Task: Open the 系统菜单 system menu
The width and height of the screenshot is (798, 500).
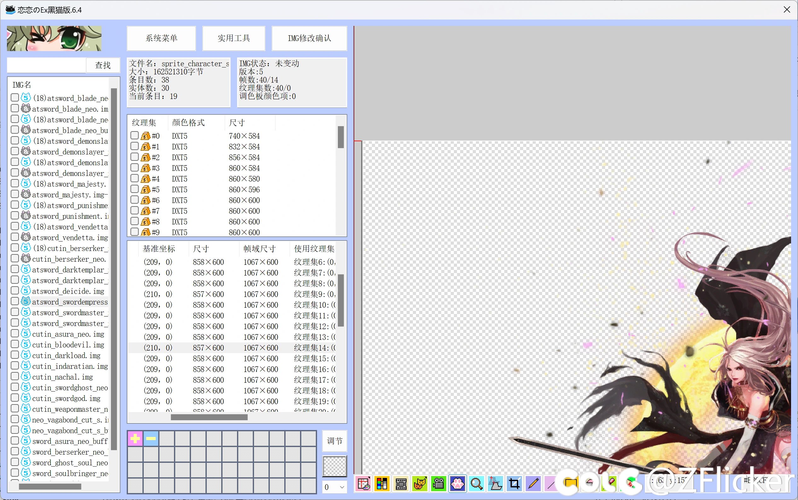Action: click(161, 38)
